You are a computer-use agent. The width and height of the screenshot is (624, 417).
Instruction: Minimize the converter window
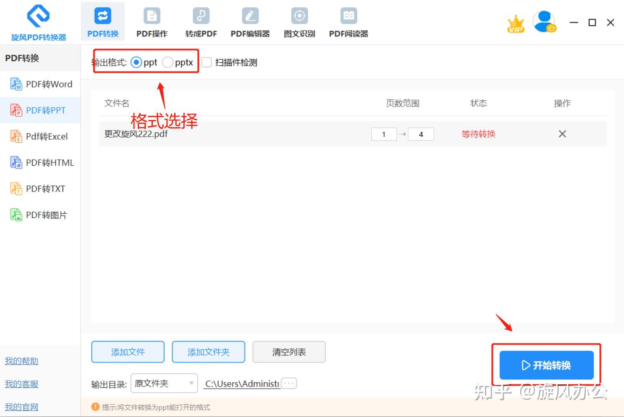coord(574,22)
